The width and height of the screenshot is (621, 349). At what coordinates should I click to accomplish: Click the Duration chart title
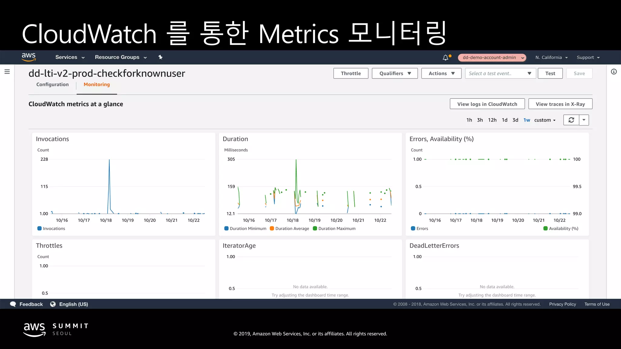point(235,139)
